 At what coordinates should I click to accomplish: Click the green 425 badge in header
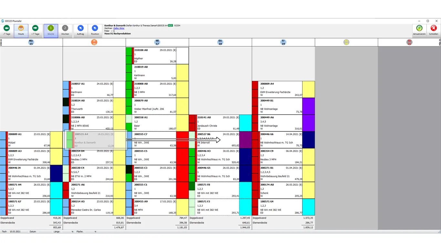170,26
